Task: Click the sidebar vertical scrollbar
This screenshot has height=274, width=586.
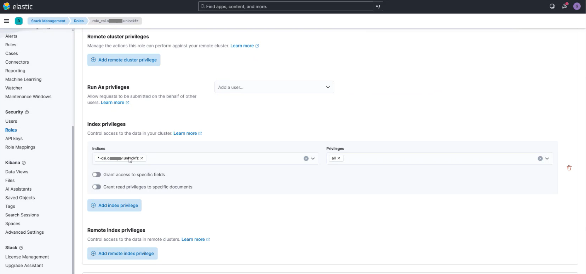Action: [x=73, y=200]
